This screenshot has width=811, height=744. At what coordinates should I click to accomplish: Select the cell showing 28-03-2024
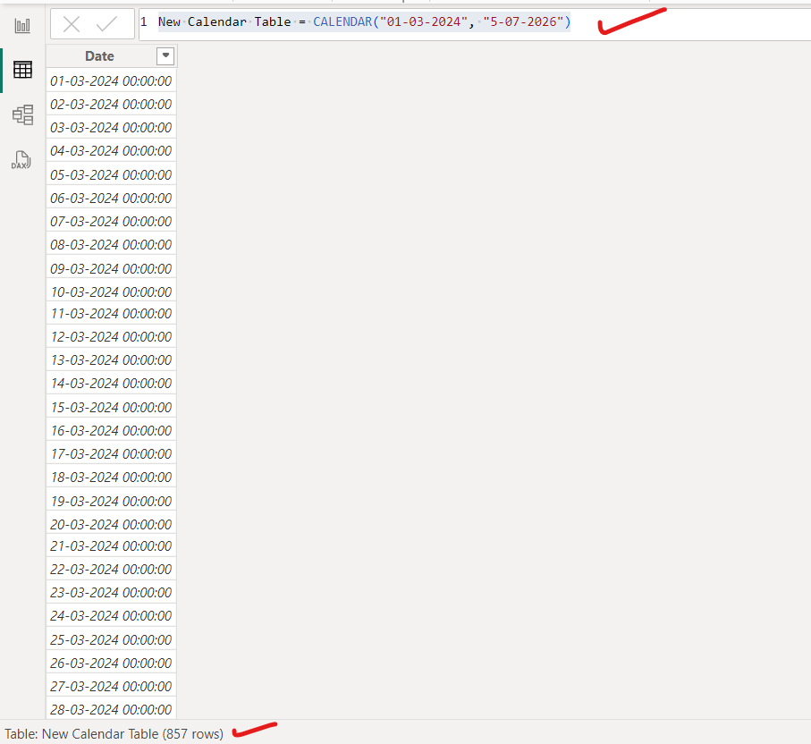pos(110,709)
